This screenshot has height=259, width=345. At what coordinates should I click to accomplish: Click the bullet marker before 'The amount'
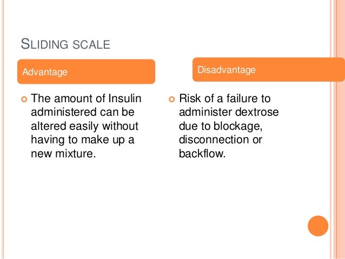point(24,99)
